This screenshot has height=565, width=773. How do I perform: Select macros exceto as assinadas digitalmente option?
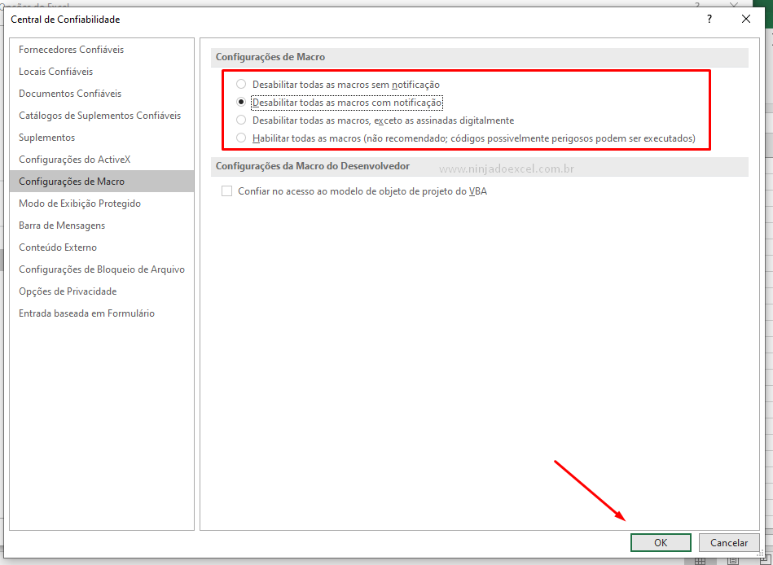tap(241, 119)
